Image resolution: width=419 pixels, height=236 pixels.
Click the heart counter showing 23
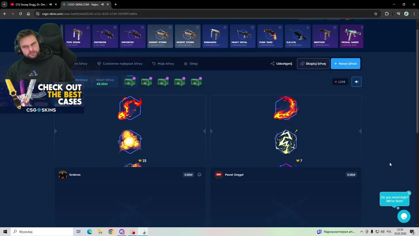point(142,161)
